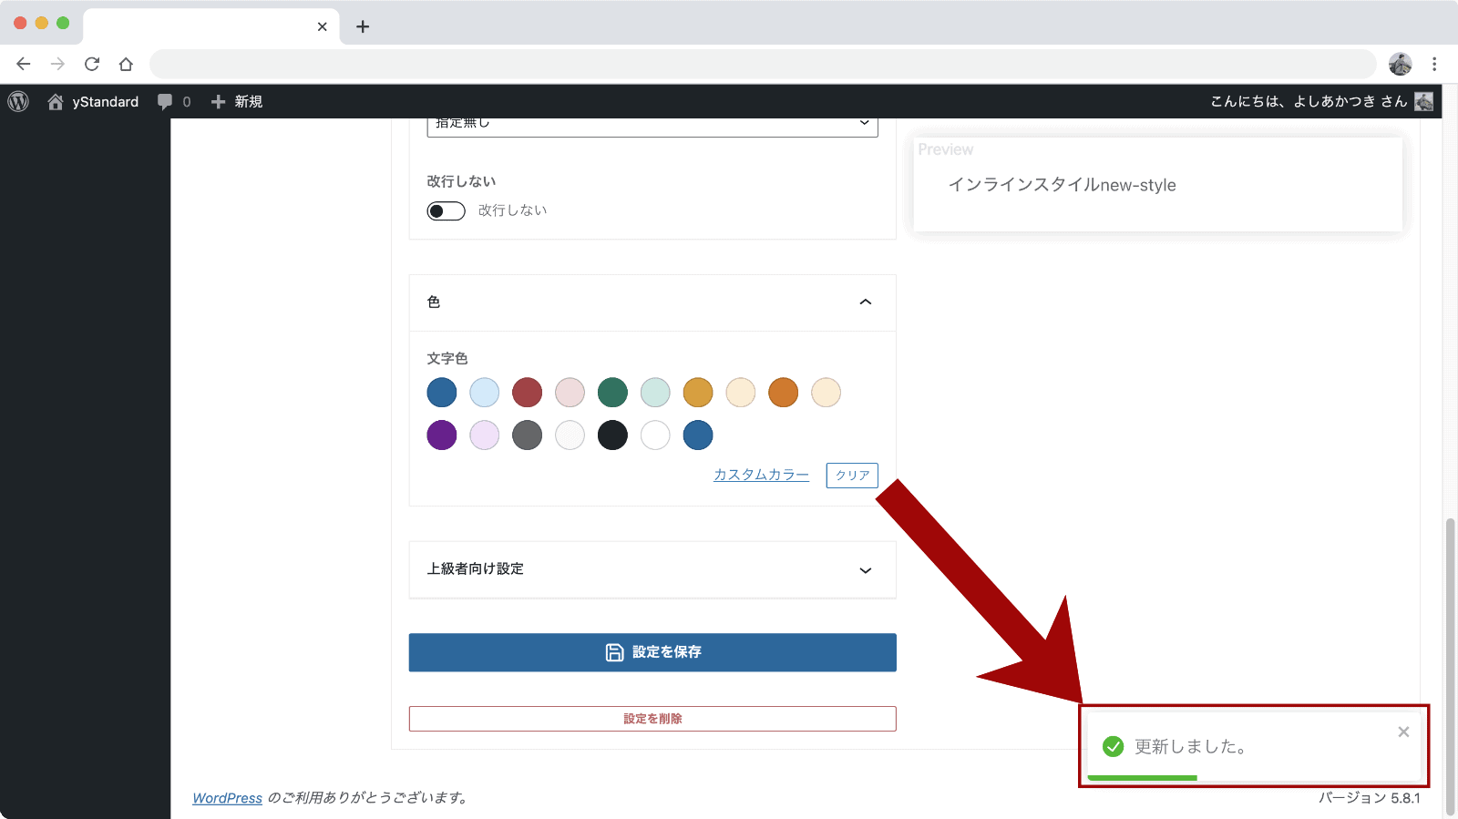Select the purple text color swatch
1458x819 pixels.
pyautogui.click(x=442, y=435)
